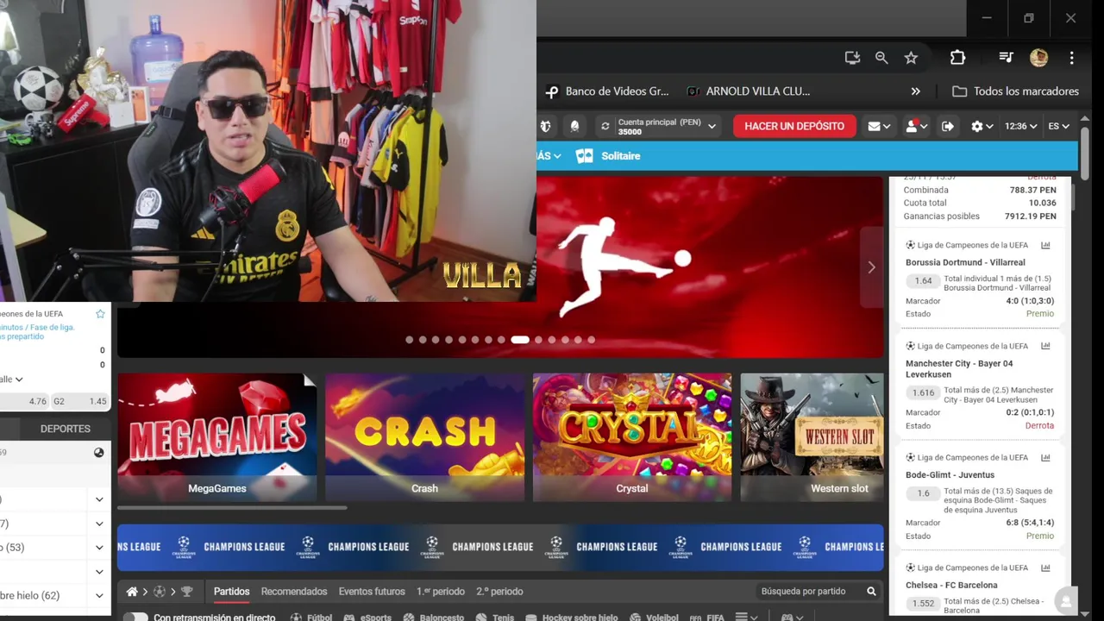
Task: Open the browser extensions puzzle icon
Action: point(957,58)
